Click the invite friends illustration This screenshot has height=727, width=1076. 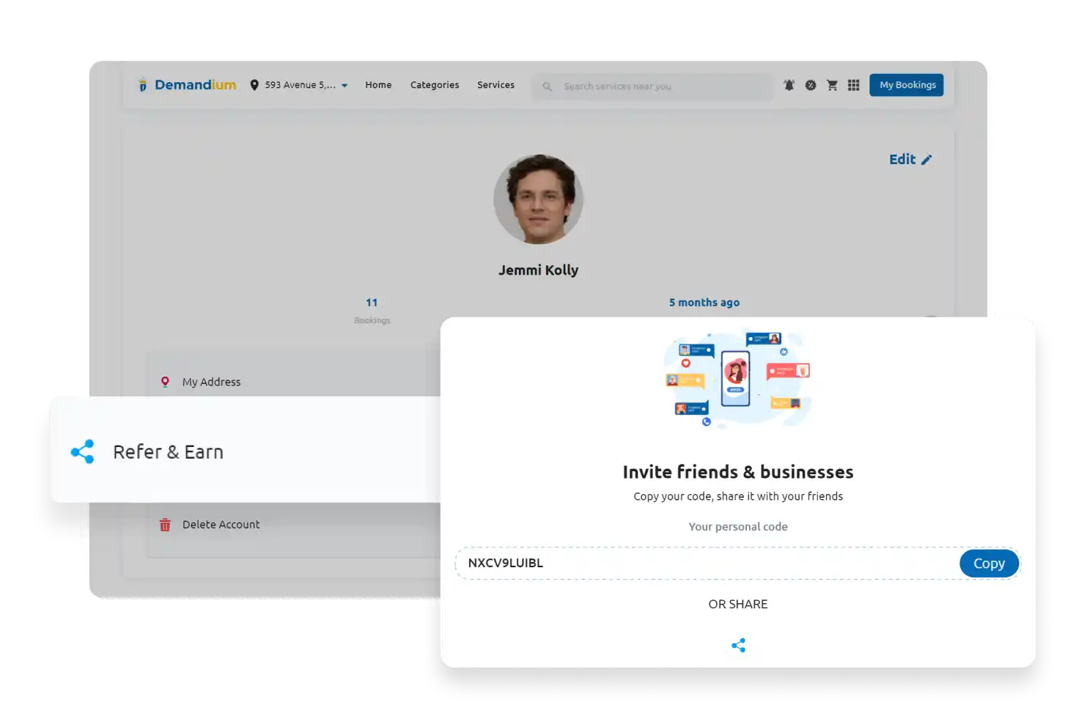[738, 378]
